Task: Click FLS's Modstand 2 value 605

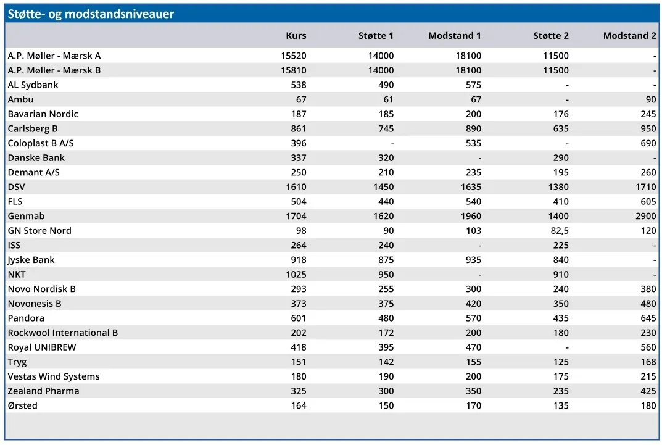Action: click(648, 201)
